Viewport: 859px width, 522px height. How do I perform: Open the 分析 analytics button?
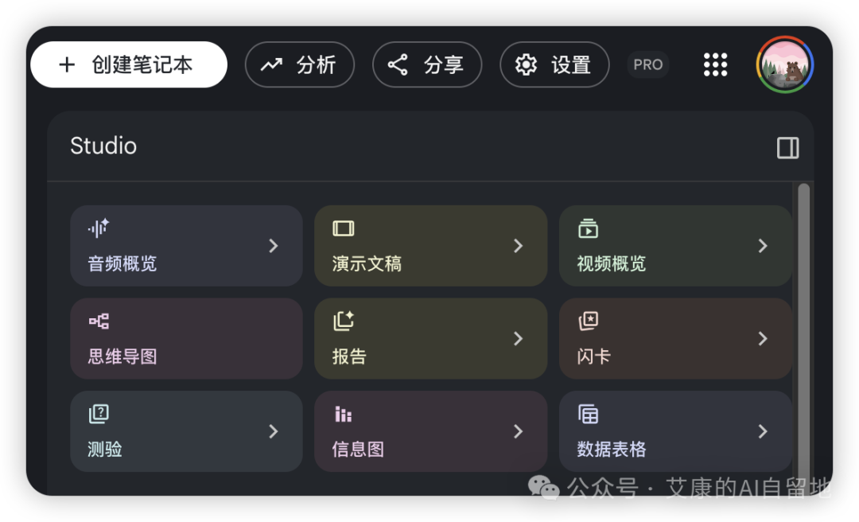click(x=299, y=64)
